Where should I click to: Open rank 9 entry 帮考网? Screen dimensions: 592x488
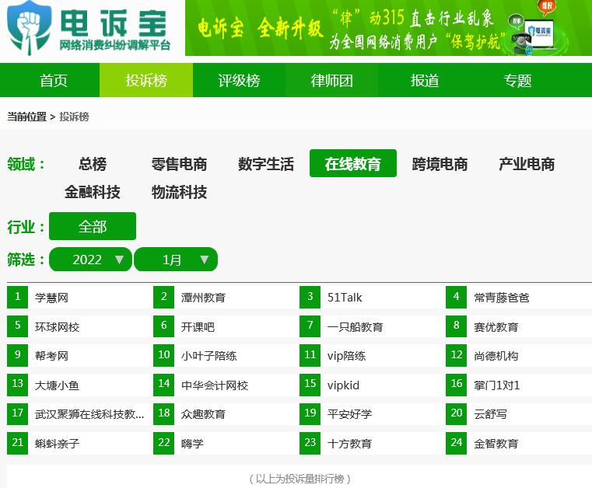pyautogui.click(x=51, y=356)
